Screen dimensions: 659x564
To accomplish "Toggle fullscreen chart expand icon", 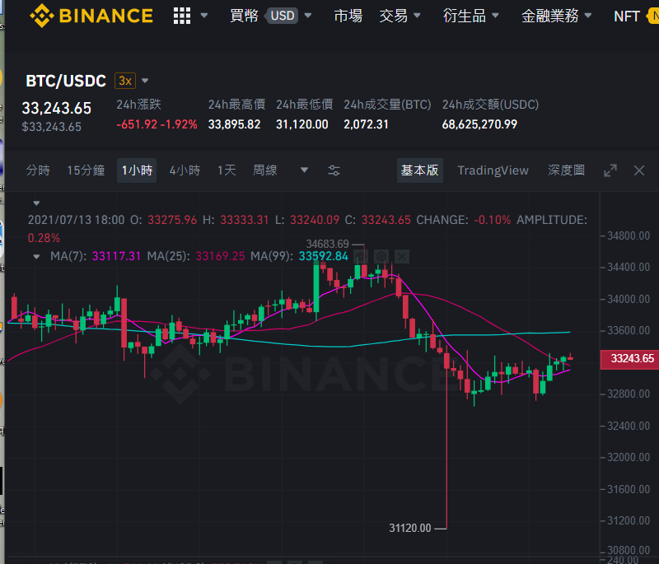I will pos(610,170).
